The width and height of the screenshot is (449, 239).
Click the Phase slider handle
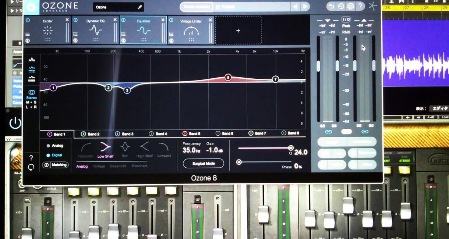click(x=239, y=162)
